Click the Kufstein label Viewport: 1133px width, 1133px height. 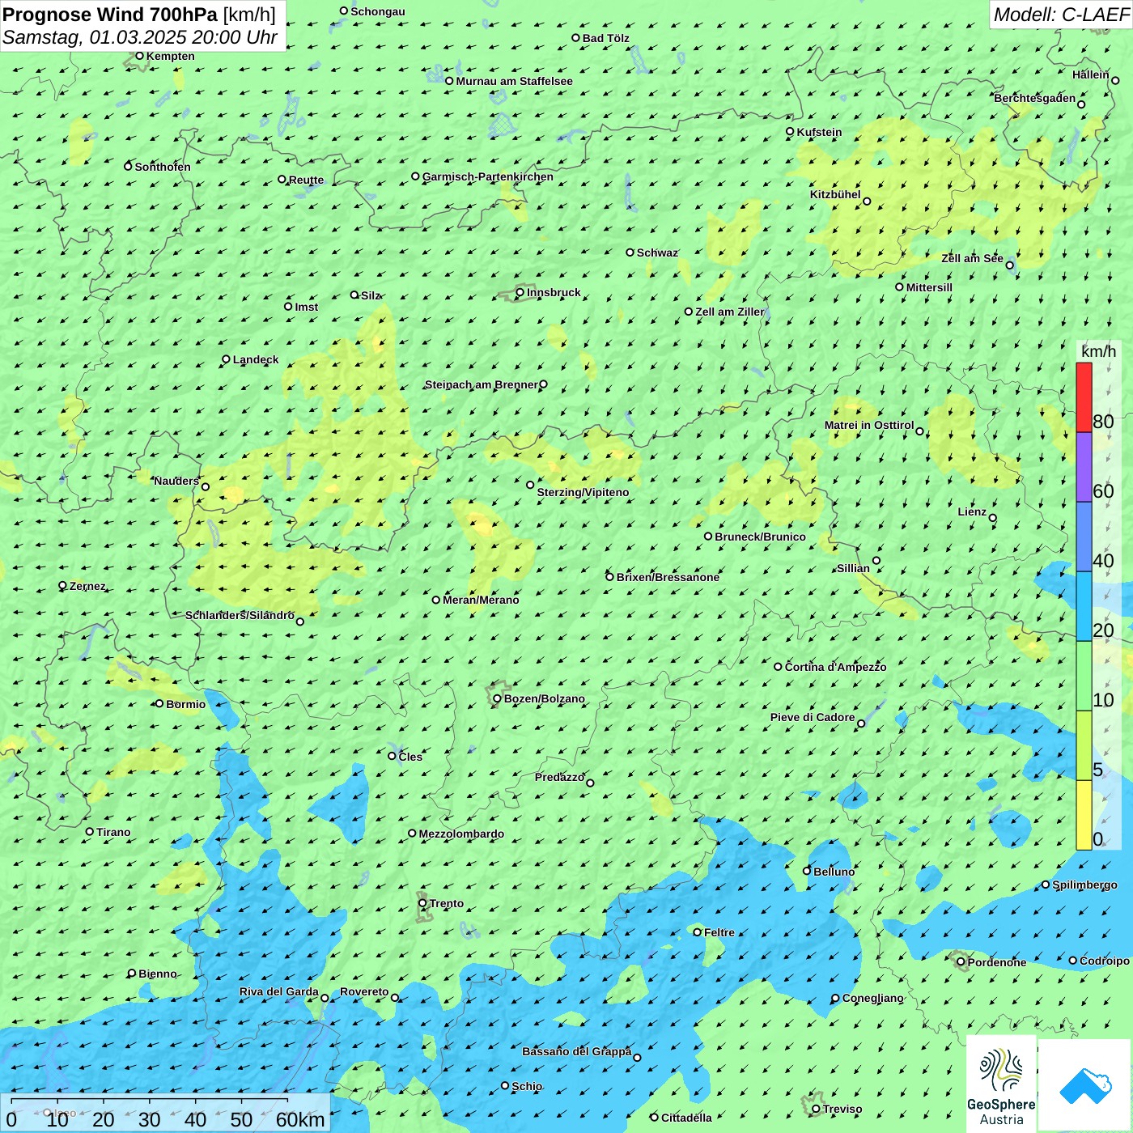[x=819, y=132]
